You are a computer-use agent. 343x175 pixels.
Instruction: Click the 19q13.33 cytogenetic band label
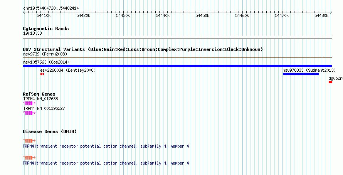(x=32, y=34)
